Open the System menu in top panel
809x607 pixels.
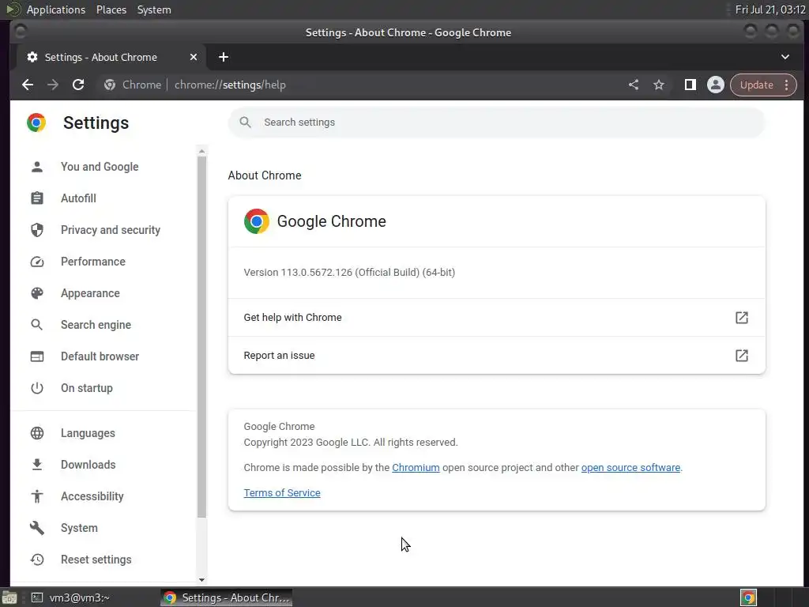click(154, 9)
